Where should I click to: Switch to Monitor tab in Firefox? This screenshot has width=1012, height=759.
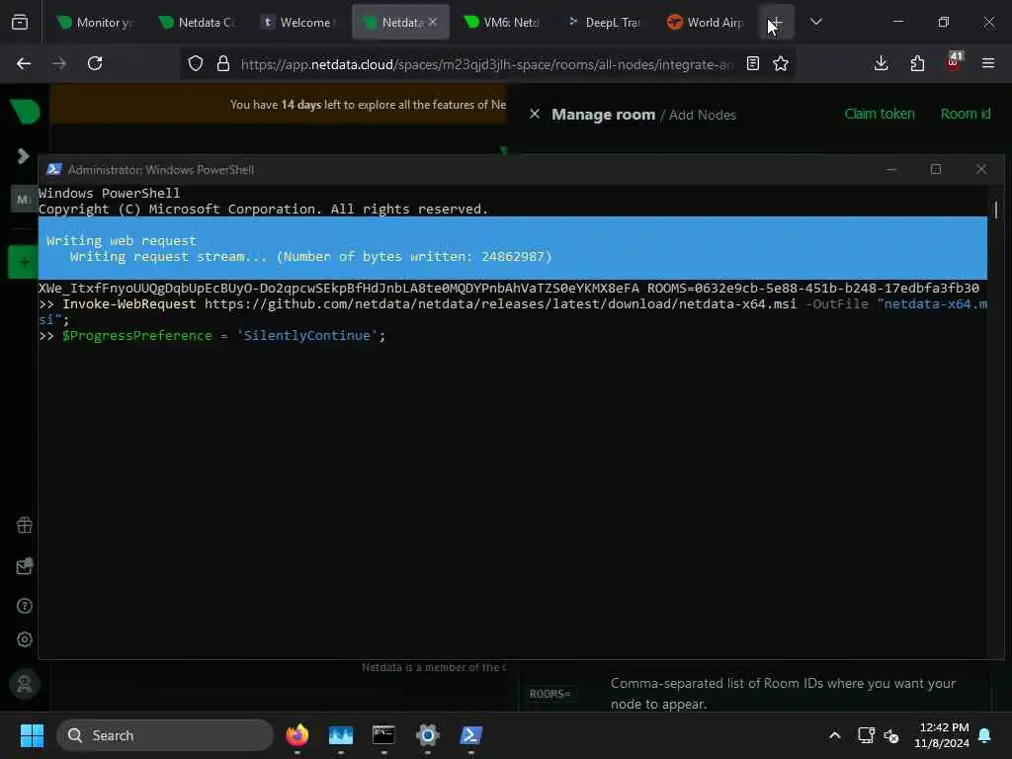[97, 23]
